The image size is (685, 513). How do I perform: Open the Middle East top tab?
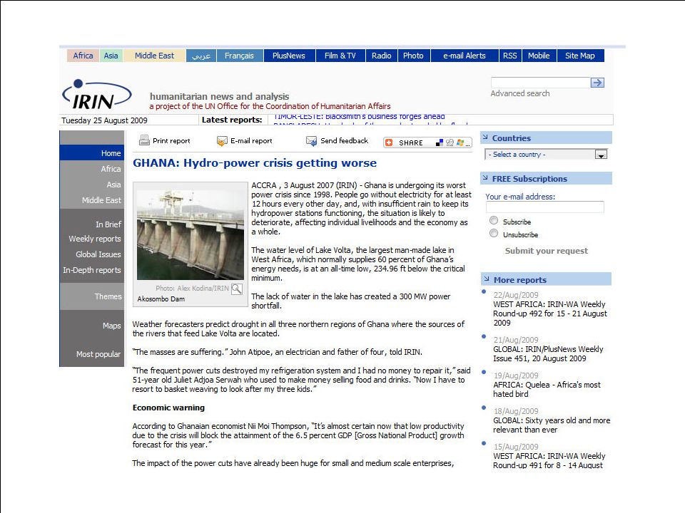click(154, 56)
